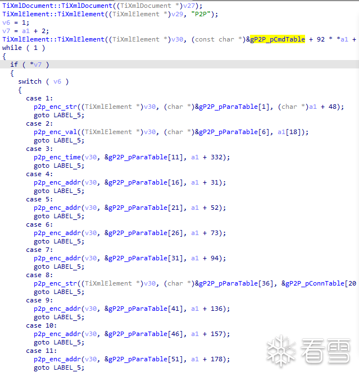Click gP2P_pParaTable[31] reference
Screen dimensions: 359x377
click(x=145, y=258)
